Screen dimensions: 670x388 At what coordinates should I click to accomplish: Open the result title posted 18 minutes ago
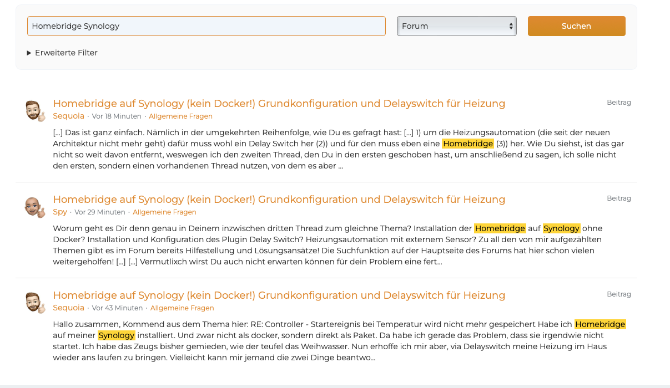[x=279, y=104]
